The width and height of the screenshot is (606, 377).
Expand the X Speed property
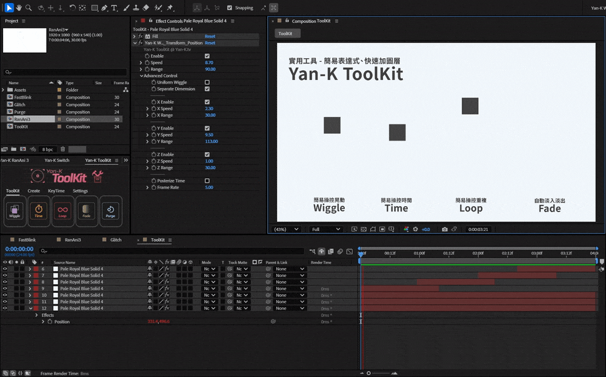147,108
